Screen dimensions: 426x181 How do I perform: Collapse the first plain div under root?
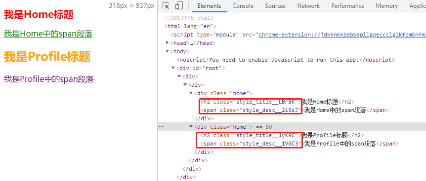[179, 76]
